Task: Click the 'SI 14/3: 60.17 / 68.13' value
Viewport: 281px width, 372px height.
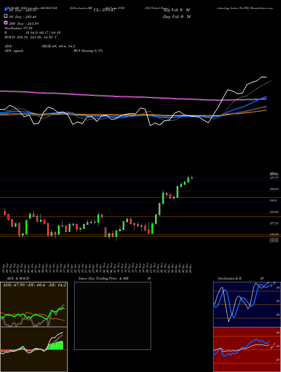Action: pos(43,33)
